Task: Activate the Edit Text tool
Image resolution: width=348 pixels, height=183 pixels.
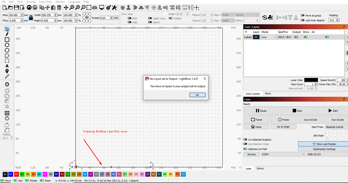Action: [x=7, y=66]
